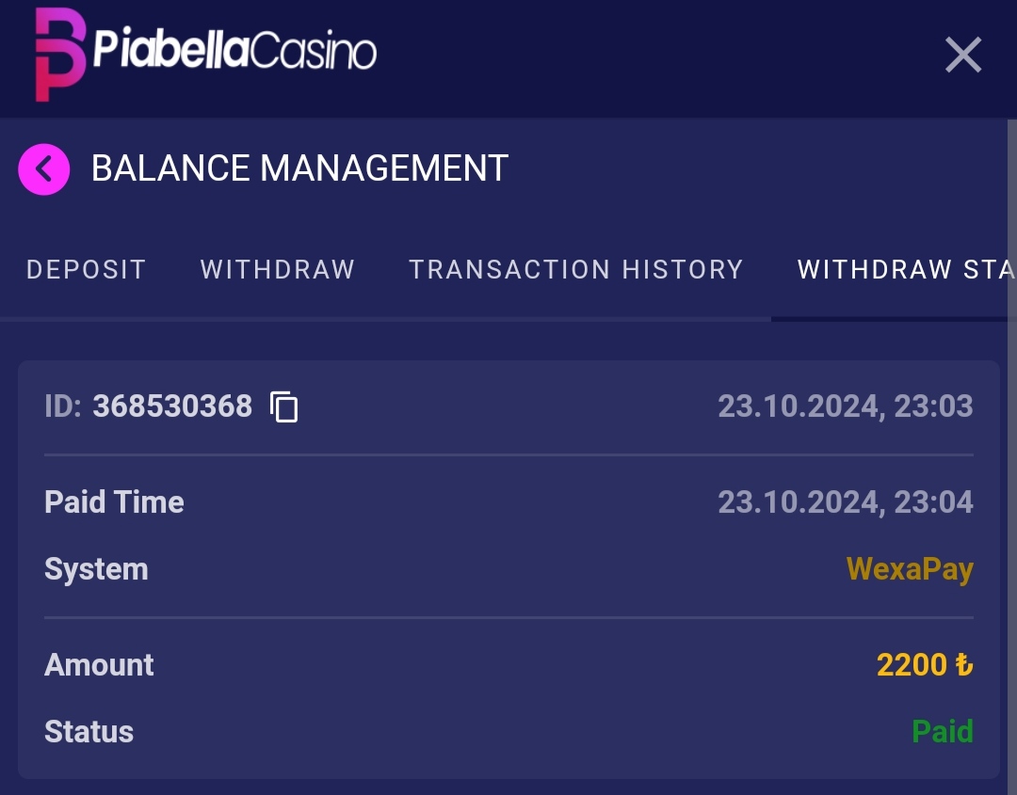Image resolution: width=1017 pixels, height=795 pixels.
Task: Select the ID number 368530368
Action: 172,406
